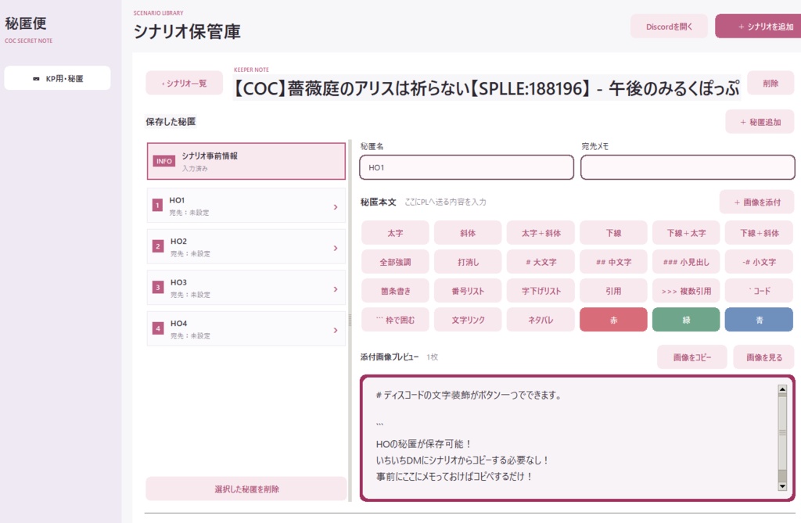This screenshot has width=801, height=523.
Task: Click the number 1 badge of HO1
Action: (157, 206)
